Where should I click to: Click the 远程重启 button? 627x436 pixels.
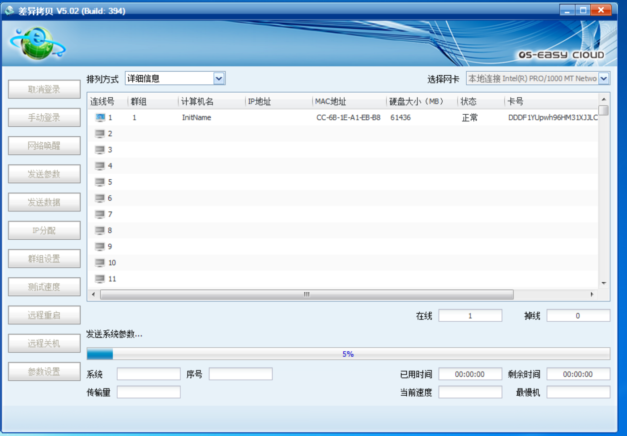(x=44, y=315)
